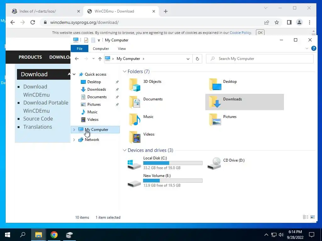
Task: Open a new Chrome tab
Action: tap(165, 11)
